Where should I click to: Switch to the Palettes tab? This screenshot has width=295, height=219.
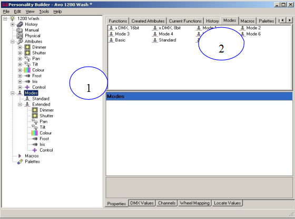(x=266, y=21)
